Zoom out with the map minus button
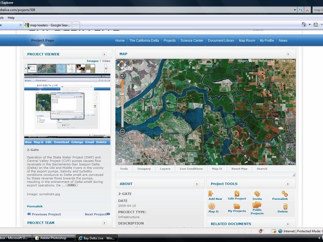Image resolution: width=323 pixels, height=242 pixels. coord(122,131)
